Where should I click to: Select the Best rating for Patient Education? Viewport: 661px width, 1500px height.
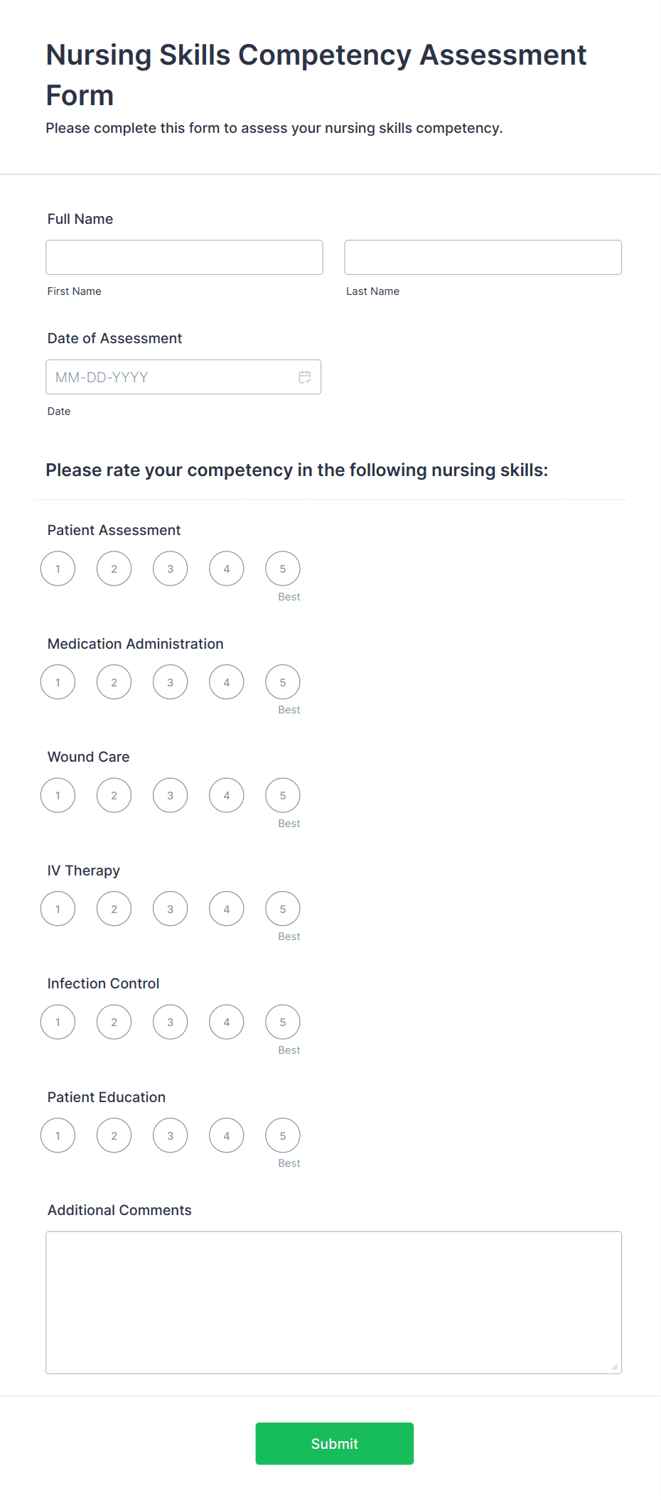coord(282,1135)
